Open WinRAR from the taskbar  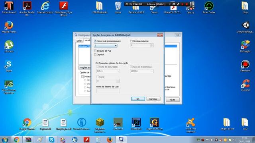tap(28, 139)
